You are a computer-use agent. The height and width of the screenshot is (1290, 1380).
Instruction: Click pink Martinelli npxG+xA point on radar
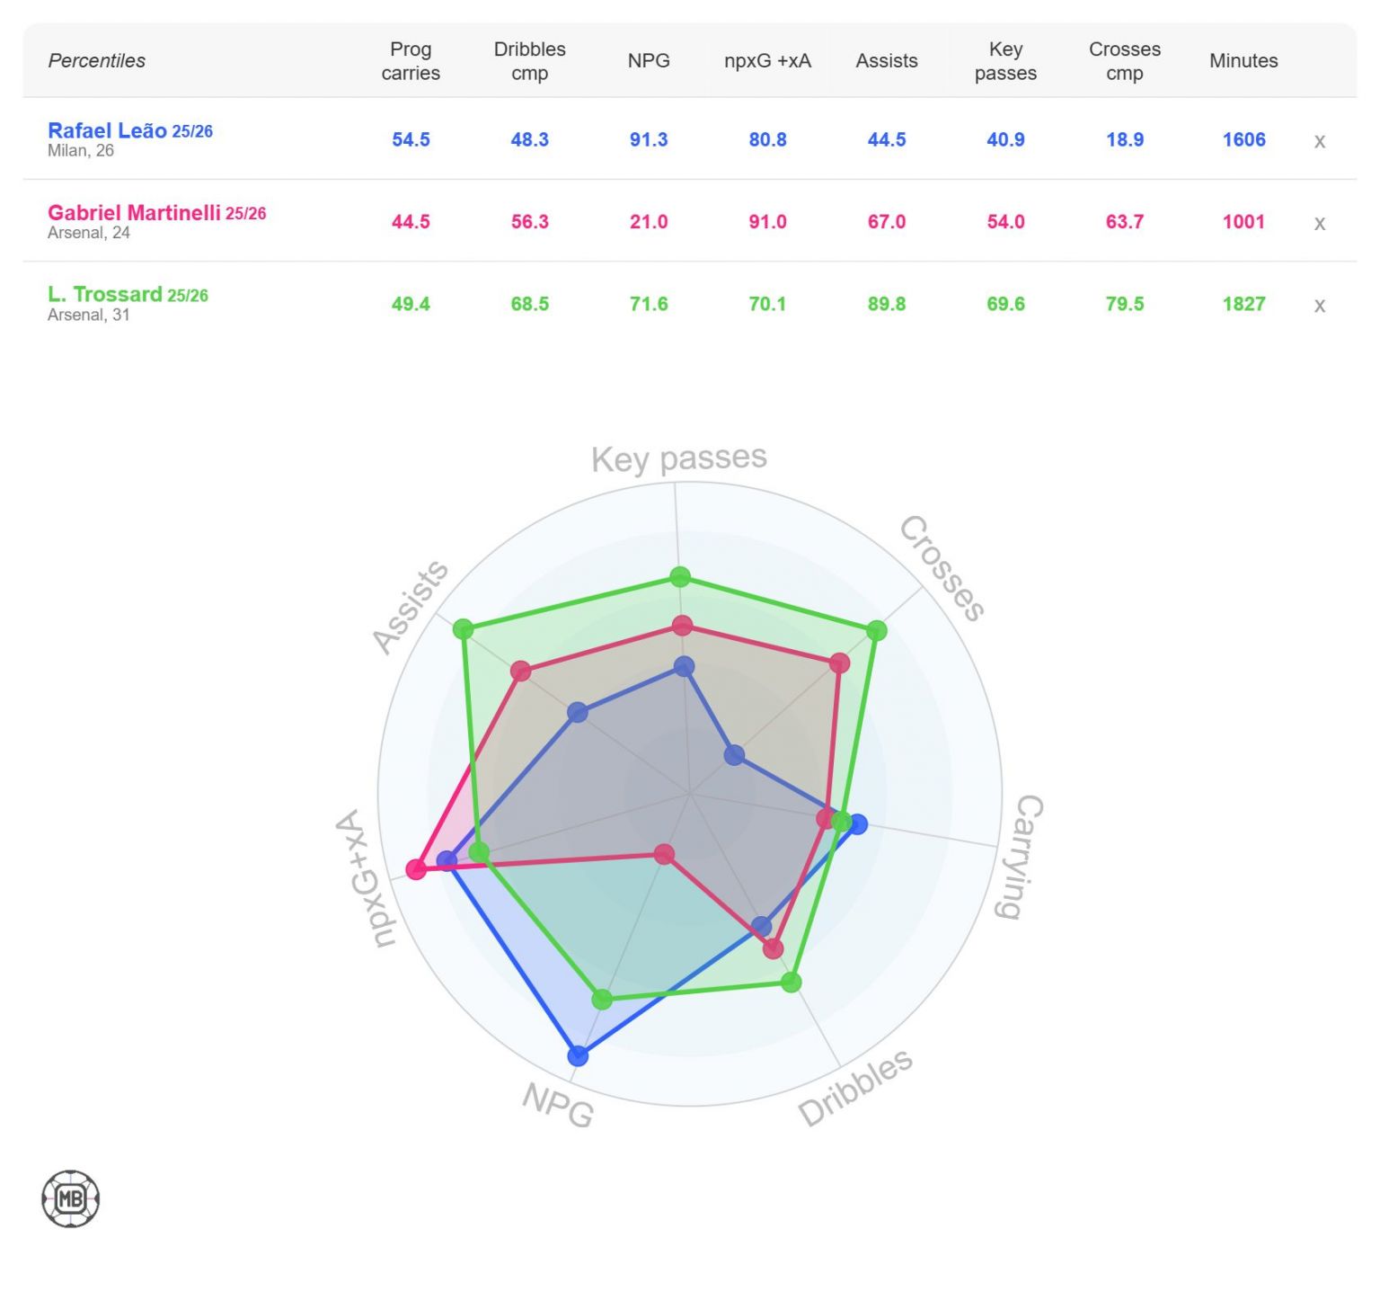tap(415, 869)
